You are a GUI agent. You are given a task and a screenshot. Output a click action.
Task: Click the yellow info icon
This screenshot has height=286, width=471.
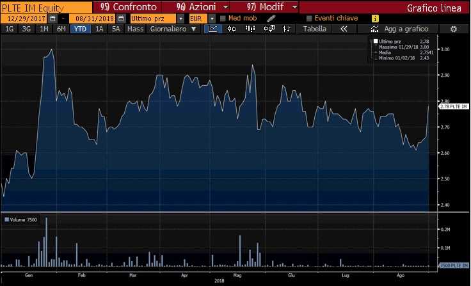click(x=374, y=19)
